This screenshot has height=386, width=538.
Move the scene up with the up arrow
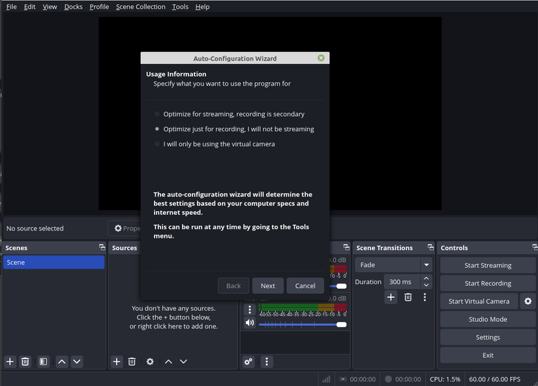click(60, 361)
